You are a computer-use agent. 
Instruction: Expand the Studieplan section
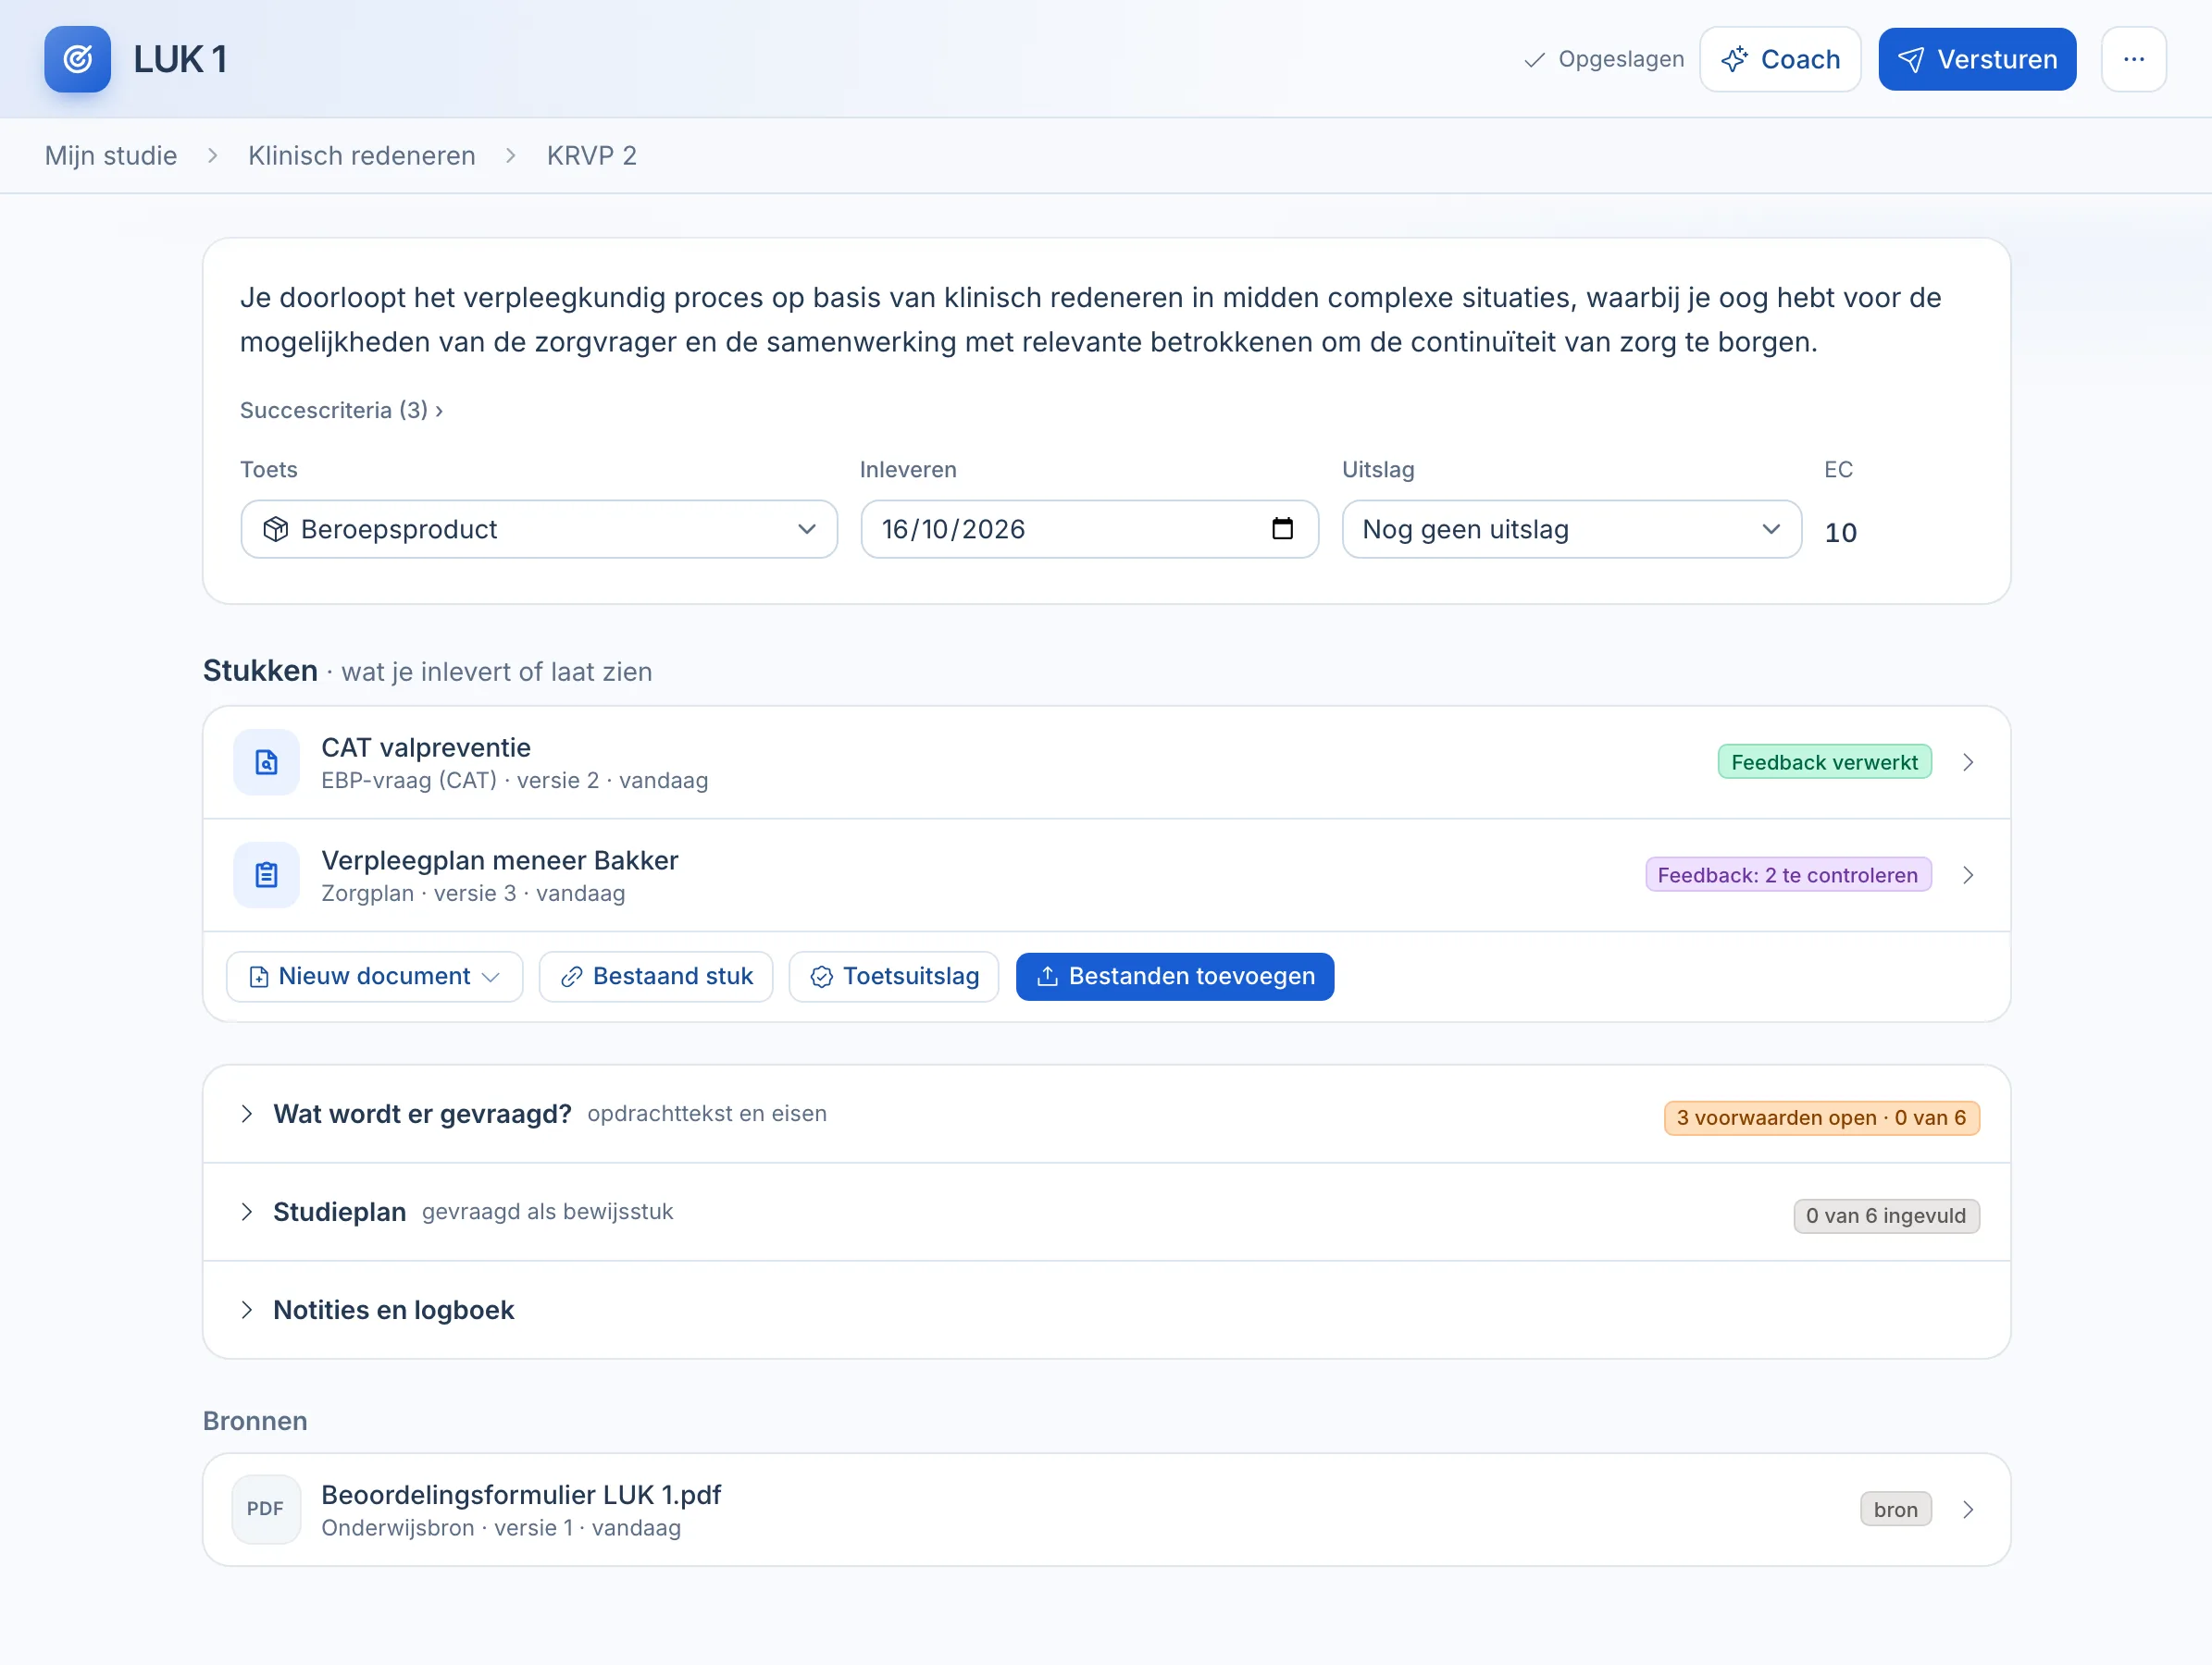pyautogui.click(x=1106, y=1213)
